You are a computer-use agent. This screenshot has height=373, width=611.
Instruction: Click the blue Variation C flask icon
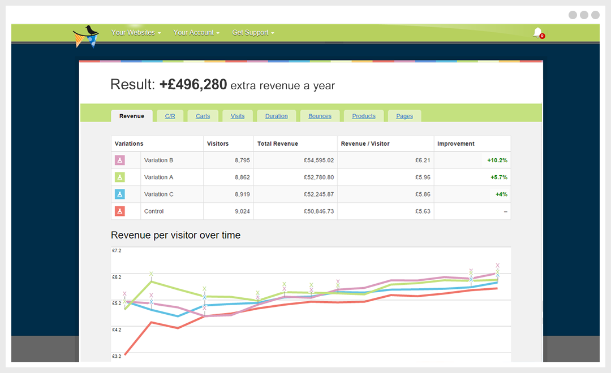[x=119, y=194]
